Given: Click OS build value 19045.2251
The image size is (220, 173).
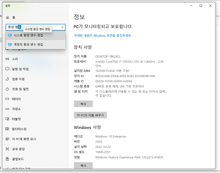Looking at the screenshot, I should pos(102,152).
